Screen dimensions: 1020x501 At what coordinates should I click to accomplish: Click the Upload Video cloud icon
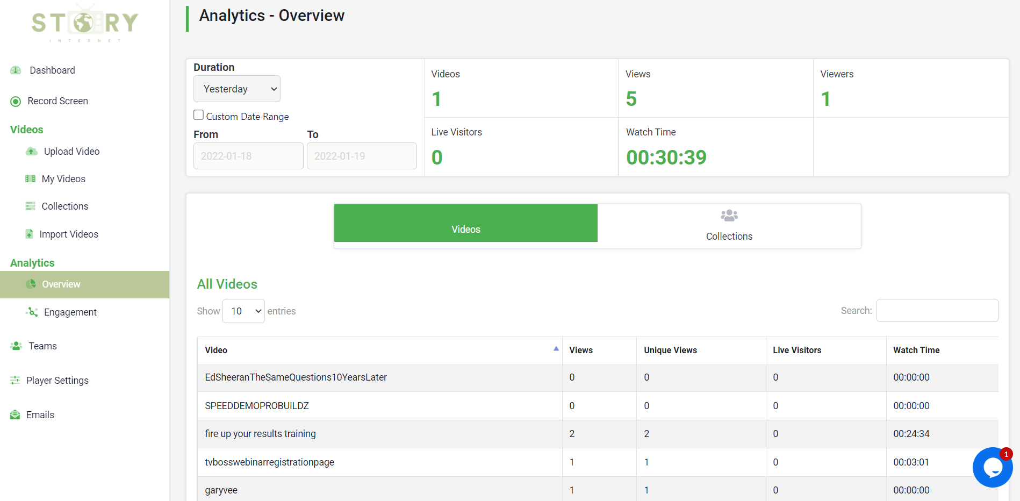pyautogui.click(x=32, y=152)
